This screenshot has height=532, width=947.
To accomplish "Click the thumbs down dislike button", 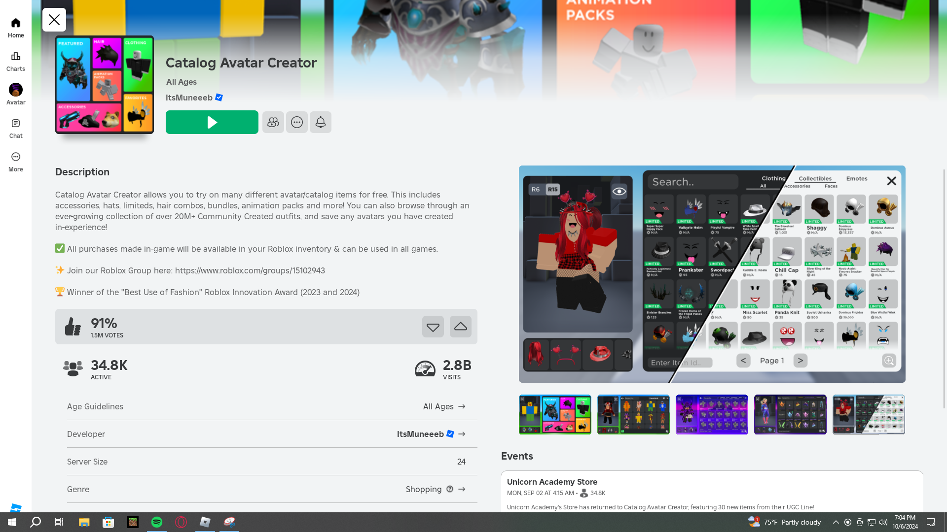I will (x=433, y=327).
